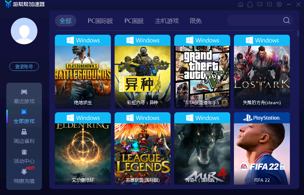Open the message chat icon
Screen dimensions: 304x195
point(260,4)
